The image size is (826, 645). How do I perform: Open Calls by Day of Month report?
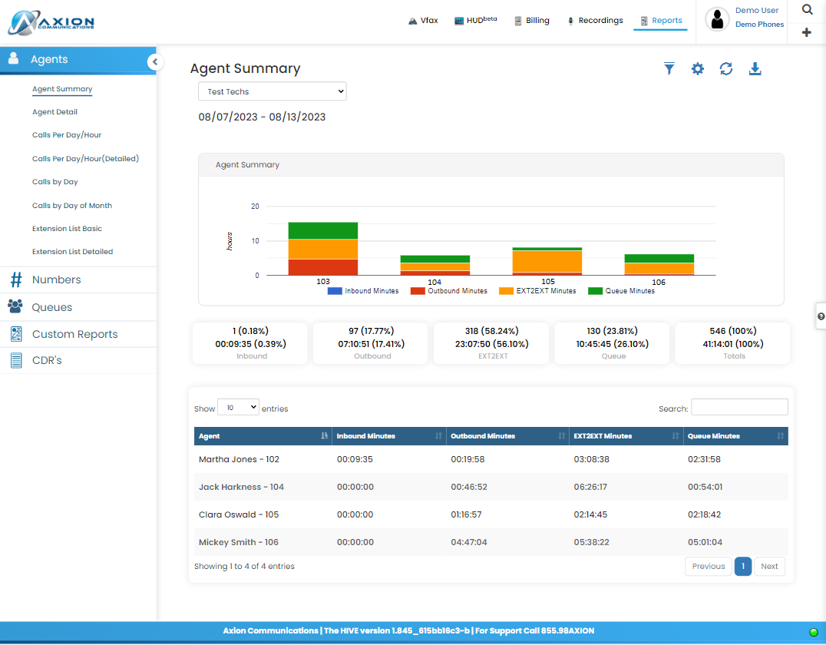click(72, 206)
